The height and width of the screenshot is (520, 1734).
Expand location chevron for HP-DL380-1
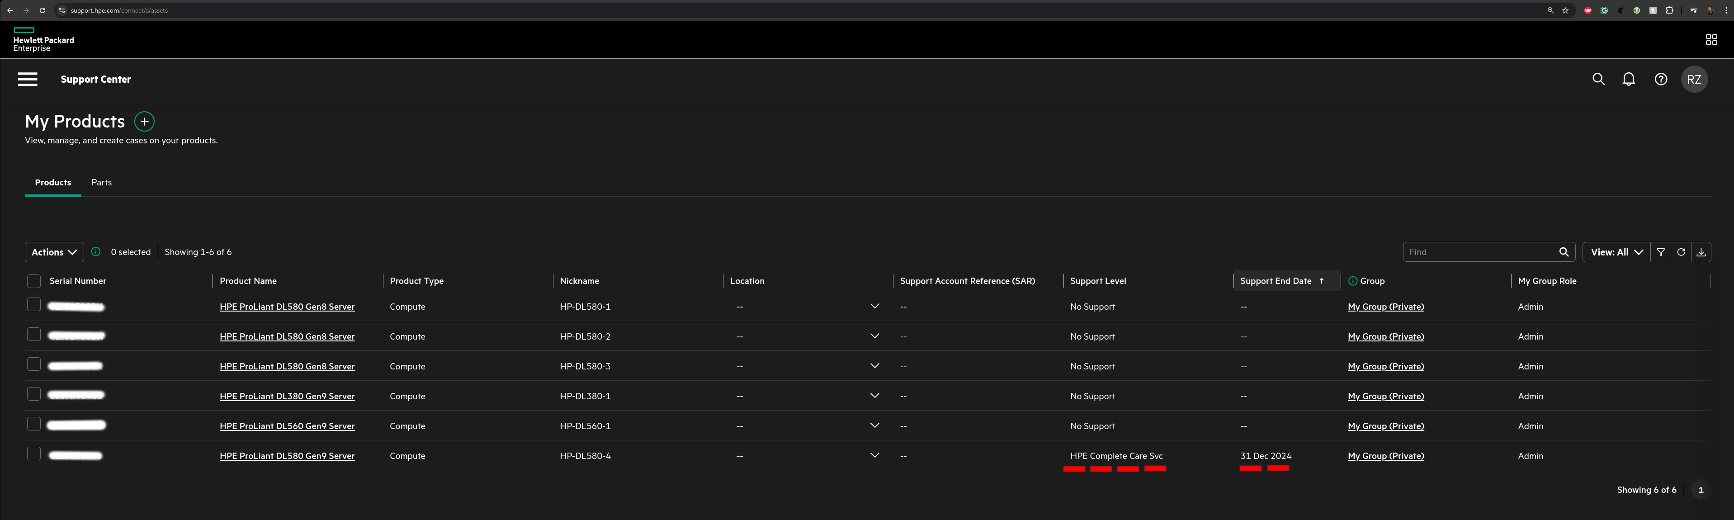(x=874, y=395)
